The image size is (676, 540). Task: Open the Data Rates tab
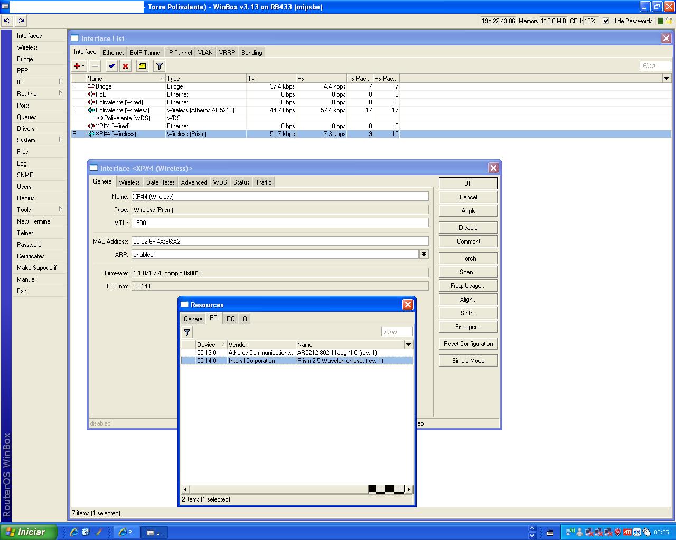pyautogui.click(x=161, y=182)
